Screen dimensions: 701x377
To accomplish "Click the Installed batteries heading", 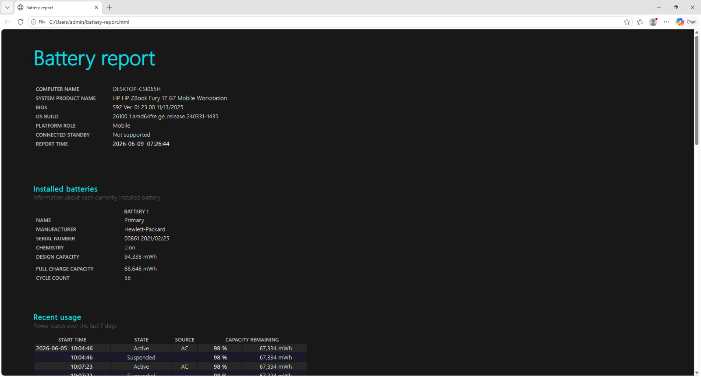I will [65, 189].
